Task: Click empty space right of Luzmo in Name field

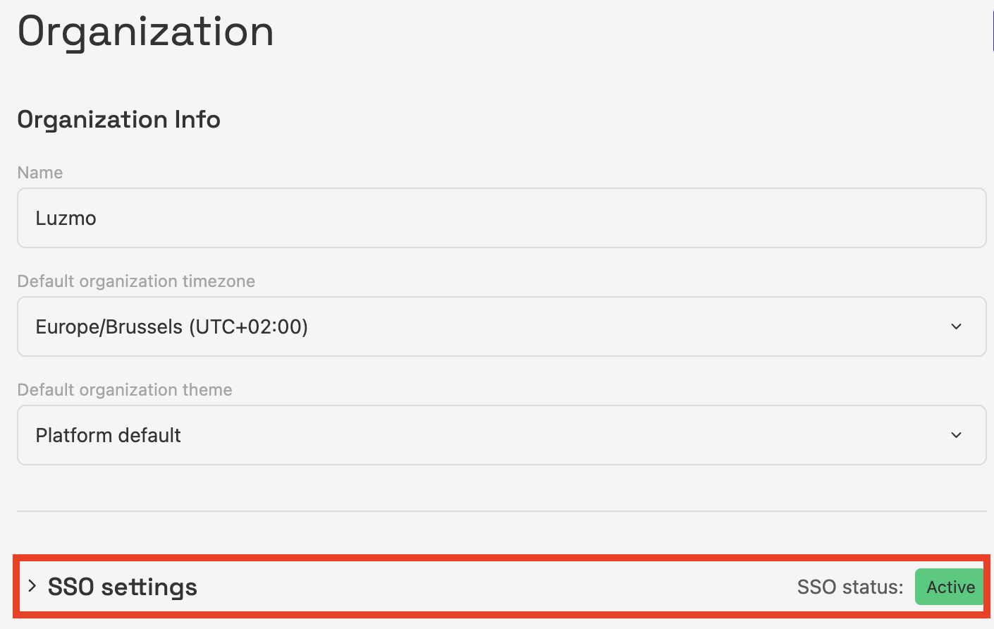Action: (564, 218)
